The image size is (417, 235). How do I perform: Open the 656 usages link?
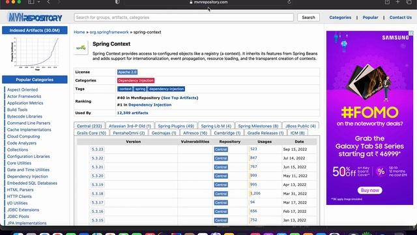point(253,211)
